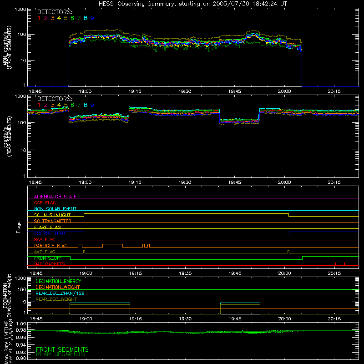Screen dimensions: 364x364
Task: Click the cyan REAR_DEC_CHAN step near 19:00
Action: pos(100,303)
